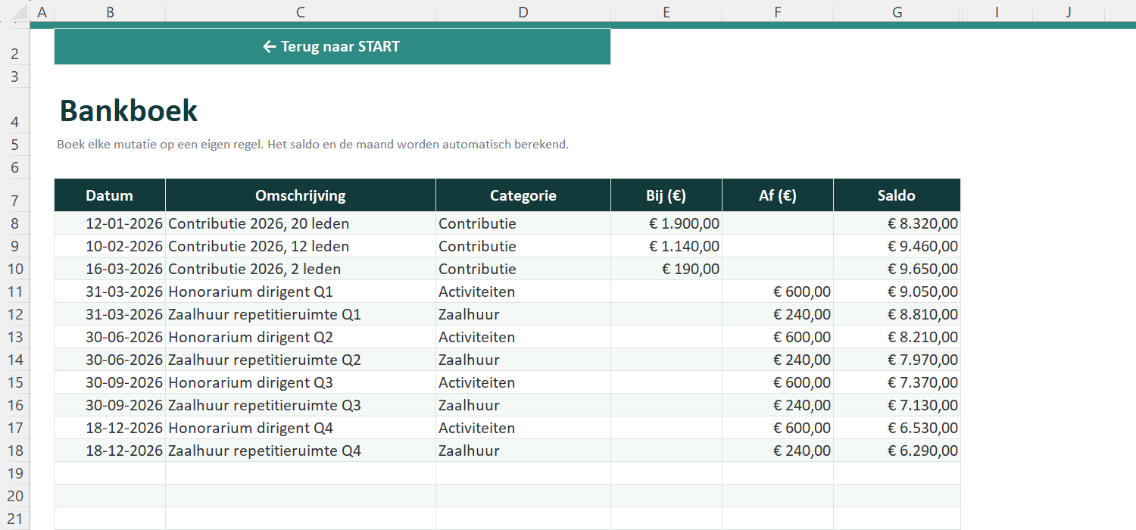Select saldo cell € 8.810,00
Image resolution: width=1136 pixels, height=530 pixels.
pyautogui.click(x=897, y=314)
